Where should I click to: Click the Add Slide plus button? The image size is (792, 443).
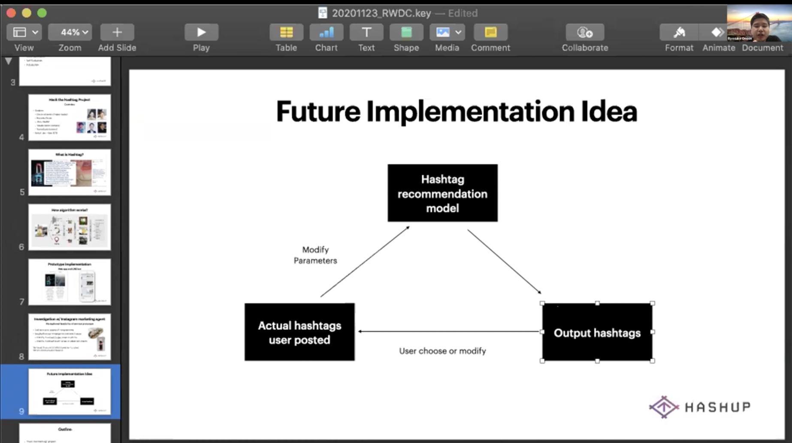(x=117, y=33)
